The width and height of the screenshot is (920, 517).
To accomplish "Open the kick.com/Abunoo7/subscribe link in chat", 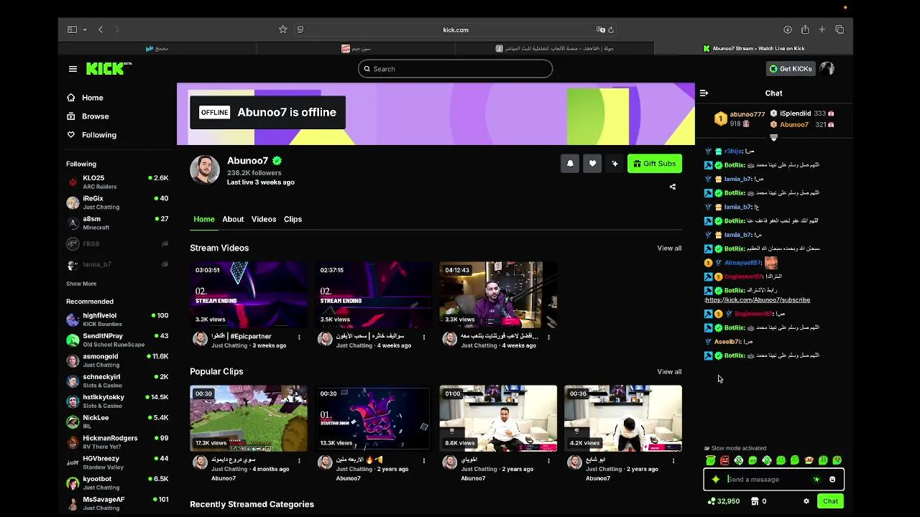I will coord(758,300).
